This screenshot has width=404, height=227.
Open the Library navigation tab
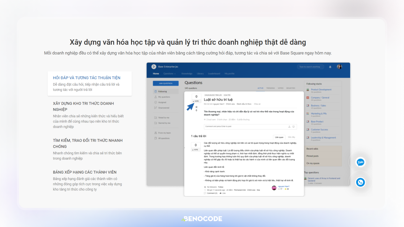(200, 74)
